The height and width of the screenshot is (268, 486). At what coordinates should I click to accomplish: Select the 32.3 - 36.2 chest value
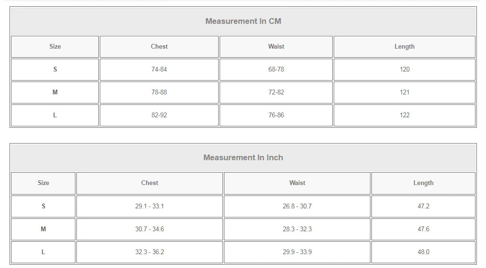[x=149, y=252]
